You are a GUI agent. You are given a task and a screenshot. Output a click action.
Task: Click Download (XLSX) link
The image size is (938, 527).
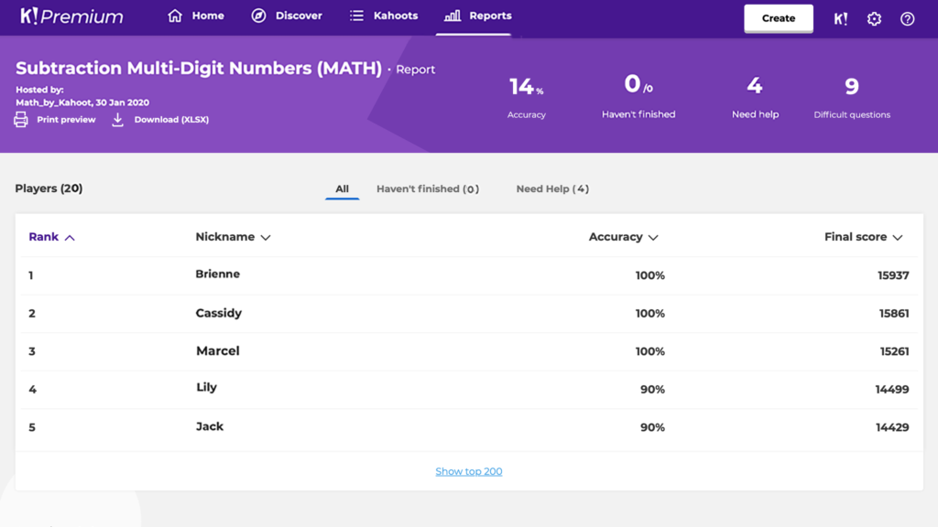[171, 120]
